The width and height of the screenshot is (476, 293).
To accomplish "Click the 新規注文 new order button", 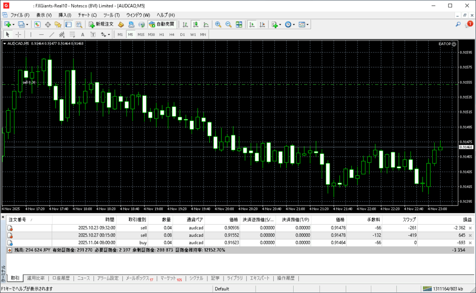I will tap(101, 24).
